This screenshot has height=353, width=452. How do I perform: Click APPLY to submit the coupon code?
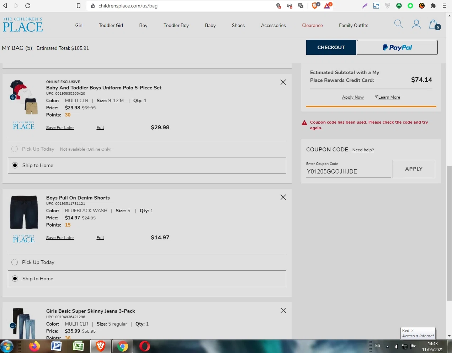(x=414, y=169)
